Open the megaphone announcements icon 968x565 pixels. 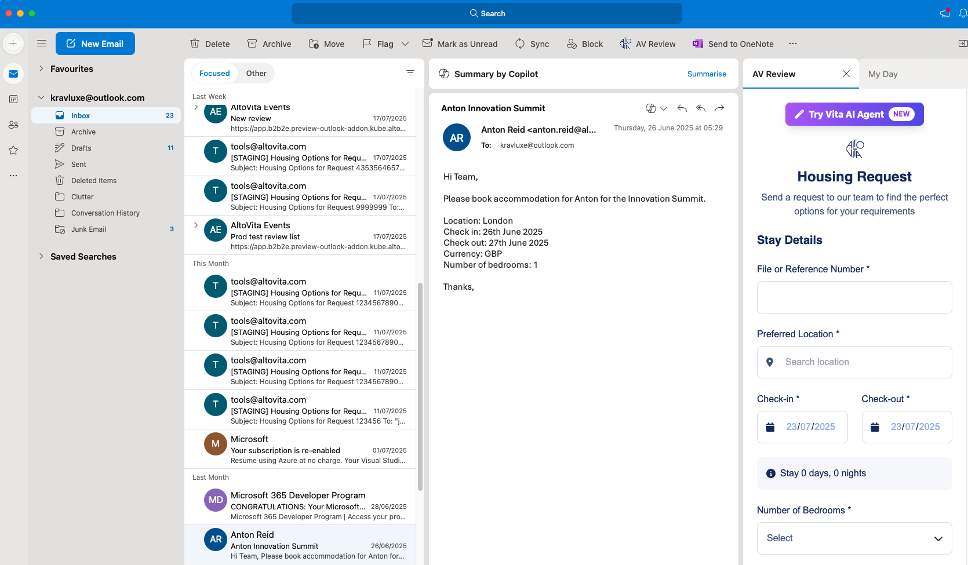pyautogui.click(x=945, y=13)
